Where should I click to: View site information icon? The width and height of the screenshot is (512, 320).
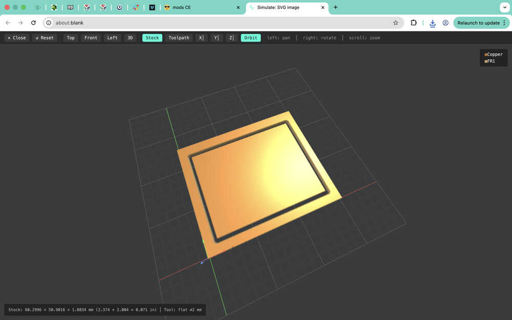pos(49,23)
